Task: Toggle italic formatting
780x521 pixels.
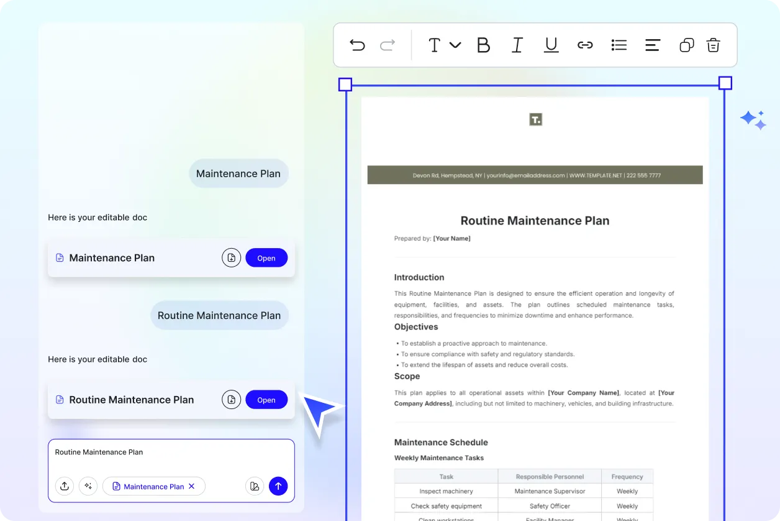Action: (x=517, y=45)
